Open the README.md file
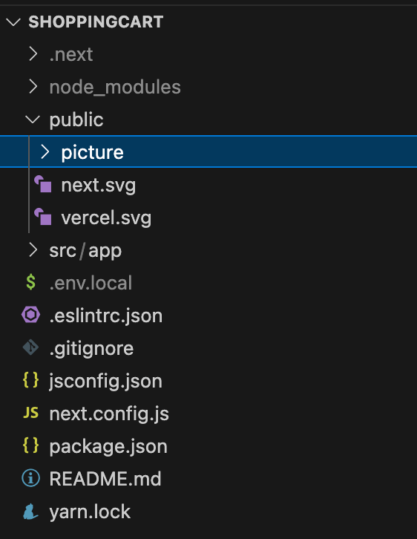 105,479
